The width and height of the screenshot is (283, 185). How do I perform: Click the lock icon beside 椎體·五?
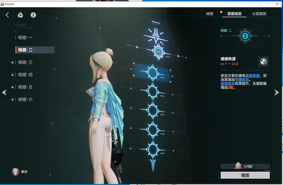point(12,87)
